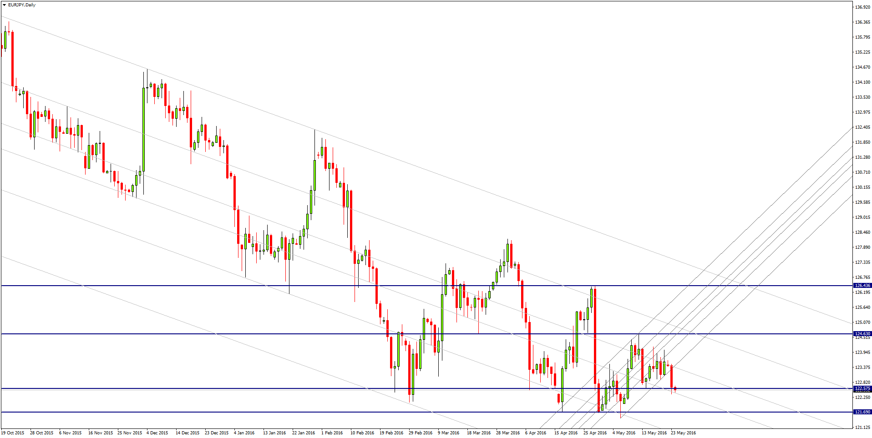Click the 29 Feb 2016 date label
The height and width of the screenshot is (438, 872).
(x=421, y=433)
